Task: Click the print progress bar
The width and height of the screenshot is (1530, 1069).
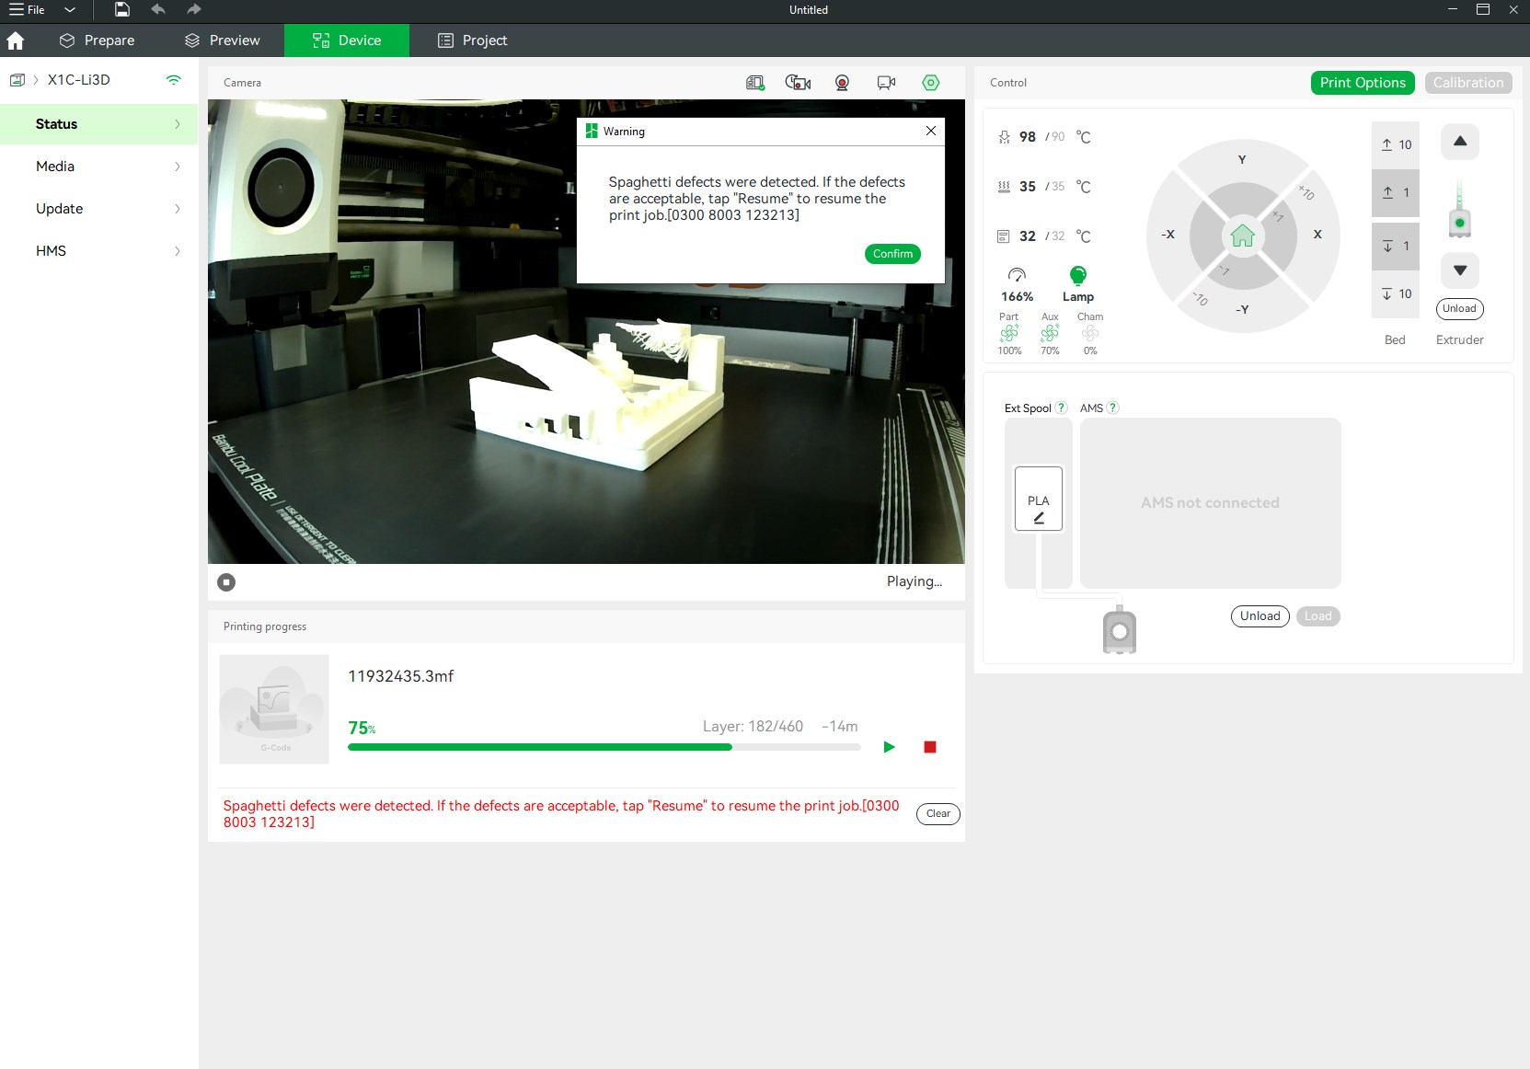Action: click(604, 747)
